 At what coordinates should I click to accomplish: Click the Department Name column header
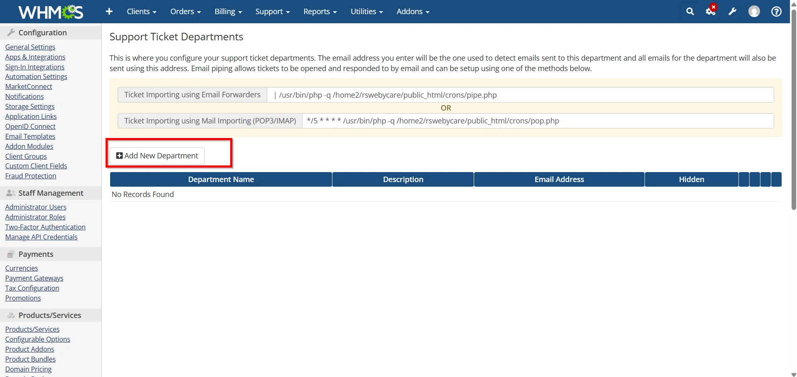pyautogui.click(x=221, y=180)
